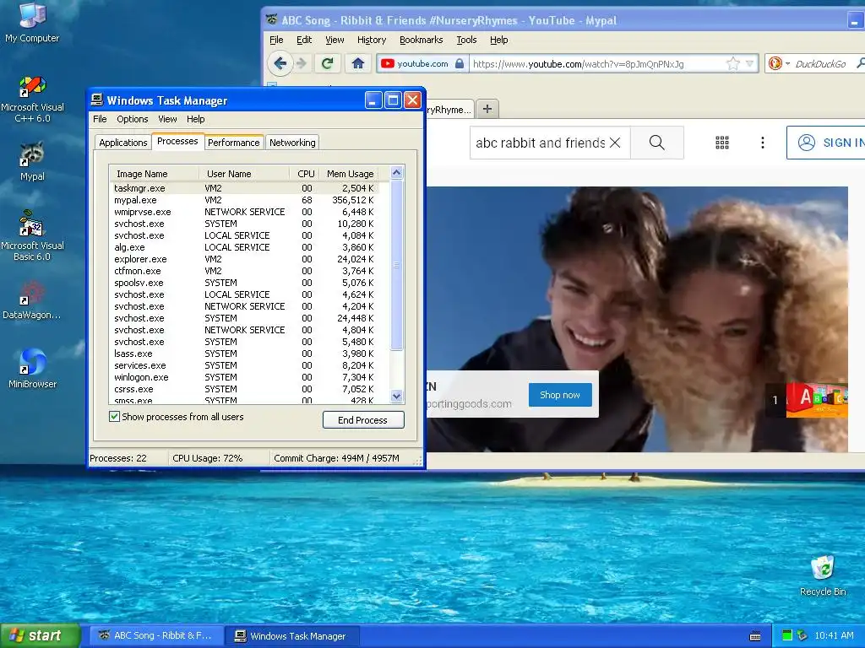This screenshot has width=865, height=648.
Task: Open the Bookmarks menu in Mypal
Action: [421, 40]
